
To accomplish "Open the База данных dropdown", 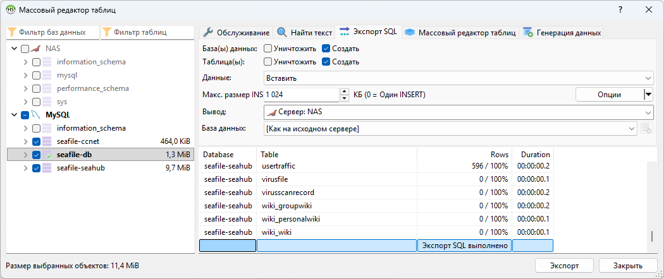I will click(x=450, y=129).
